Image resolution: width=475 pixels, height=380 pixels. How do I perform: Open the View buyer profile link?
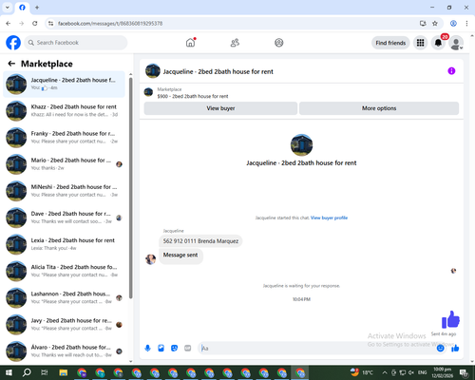[329, 218]
